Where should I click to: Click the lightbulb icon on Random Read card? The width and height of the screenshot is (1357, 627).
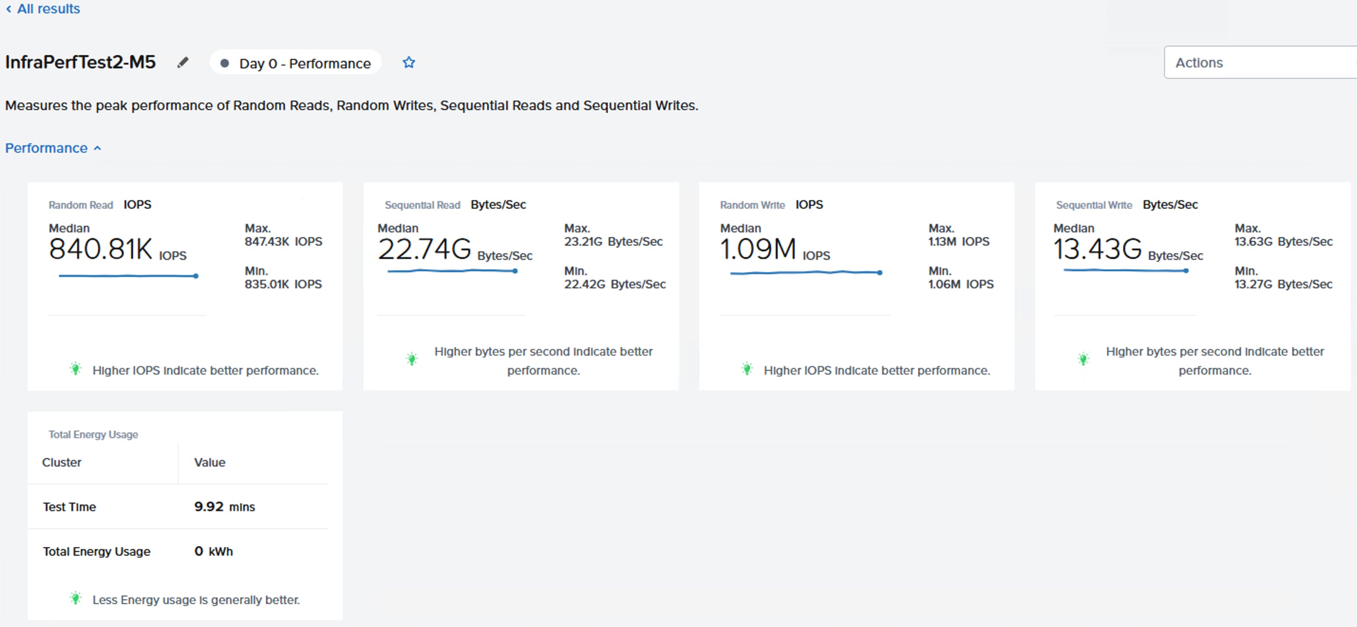(x=75, y=369)
